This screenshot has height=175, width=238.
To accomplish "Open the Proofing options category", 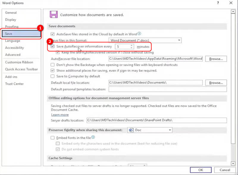I will tap(12, 27).
